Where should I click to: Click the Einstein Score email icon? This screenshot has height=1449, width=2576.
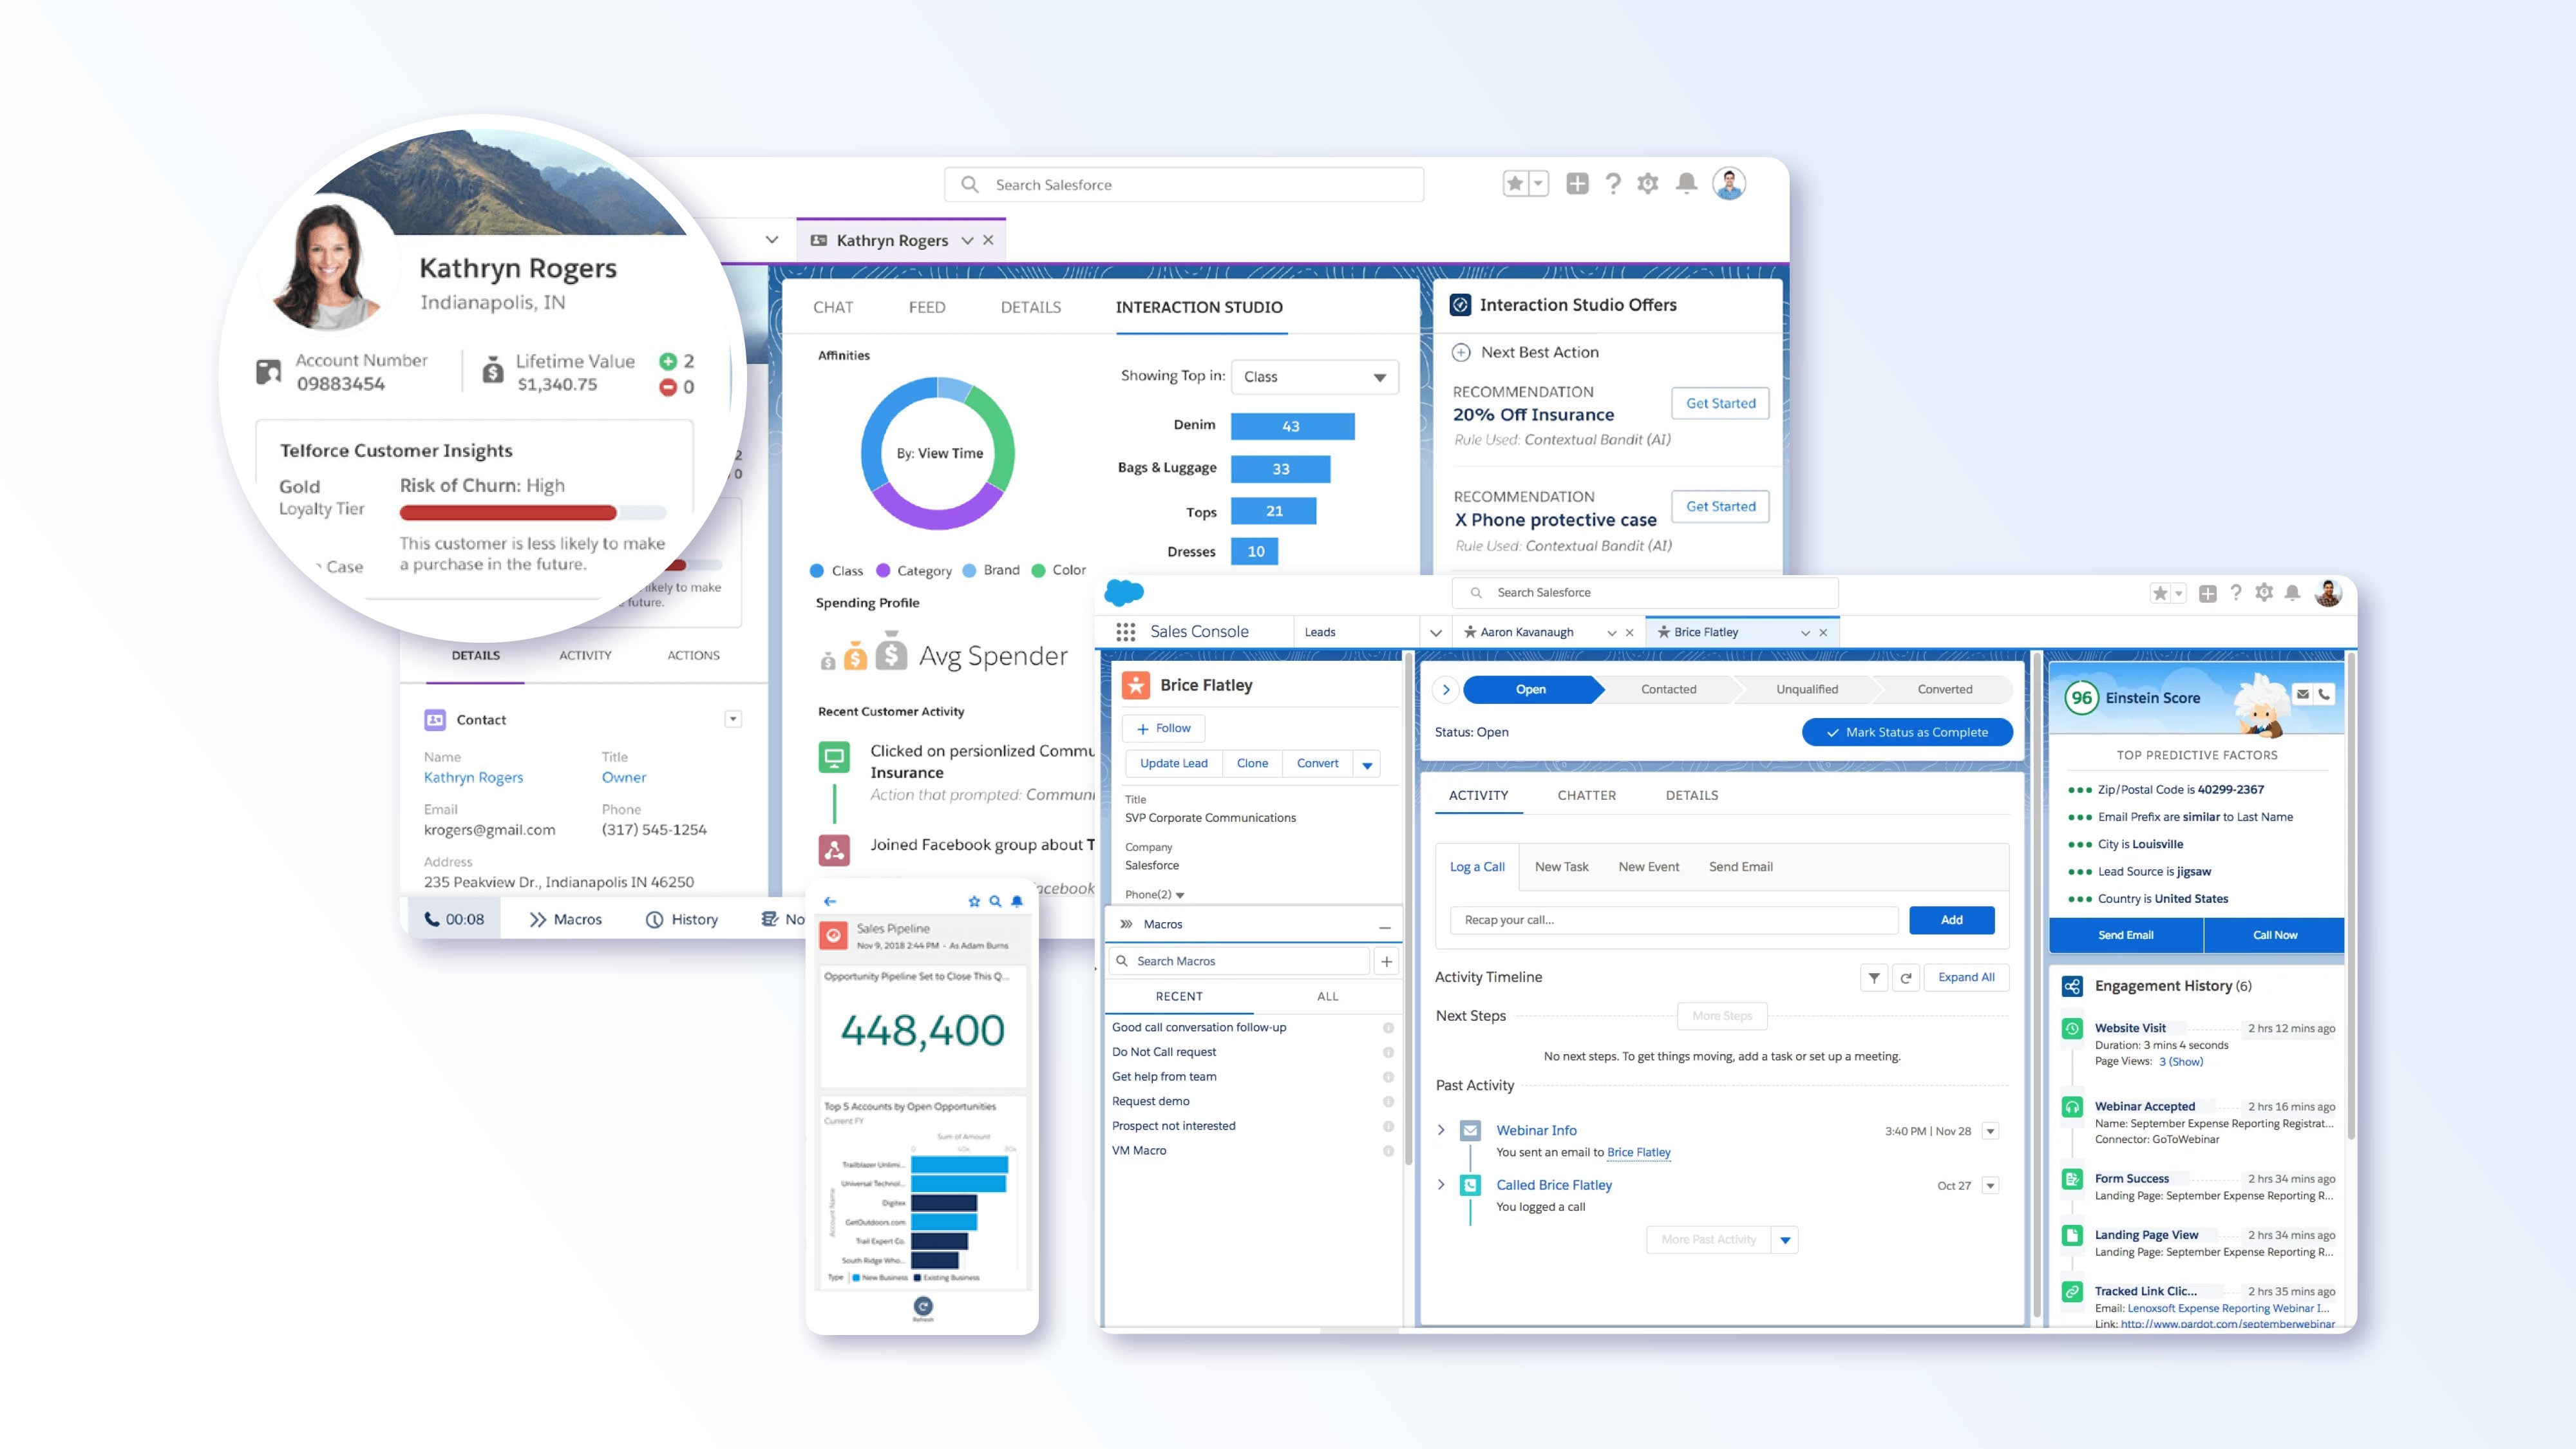point(2302,694)
